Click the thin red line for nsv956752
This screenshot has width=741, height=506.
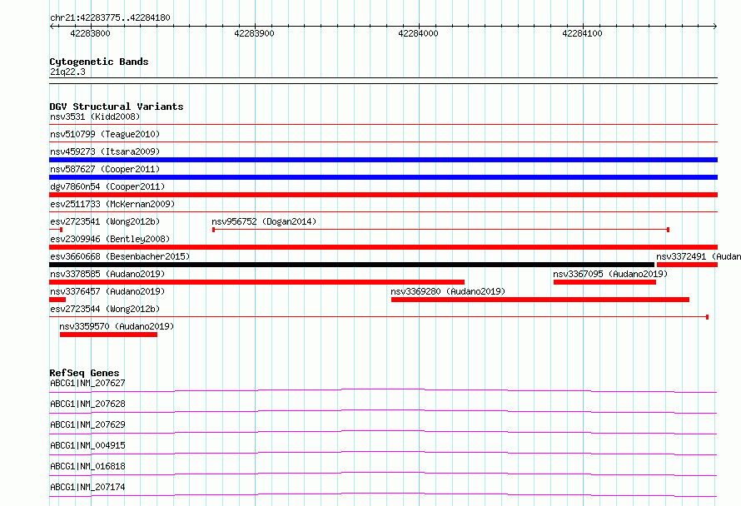click(x=440, y=230)
